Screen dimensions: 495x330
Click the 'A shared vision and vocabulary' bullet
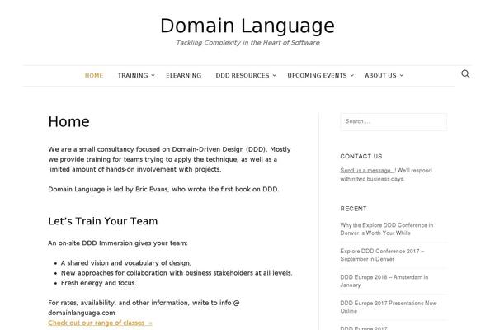(x=126, y=263)
